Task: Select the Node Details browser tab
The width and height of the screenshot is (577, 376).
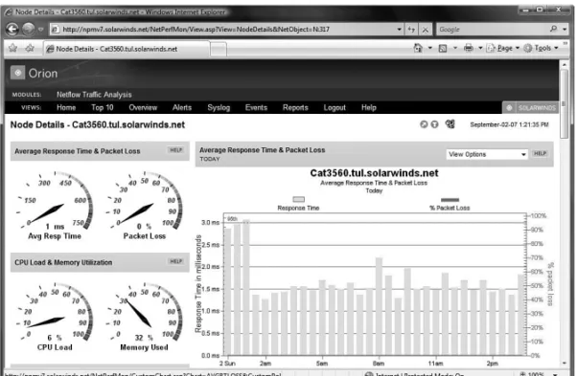Action: 127,49
